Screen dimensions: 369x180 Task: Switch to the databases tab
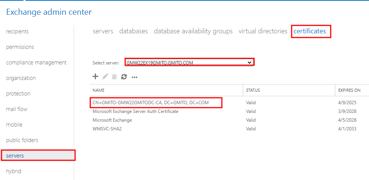point(133,31)
